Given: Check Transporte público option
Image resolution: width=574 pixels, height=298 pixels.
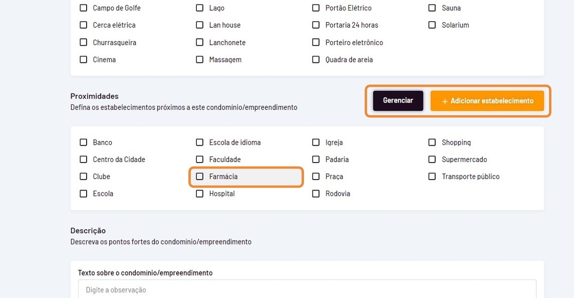Looking at the screenshot, I should [432, 176].
